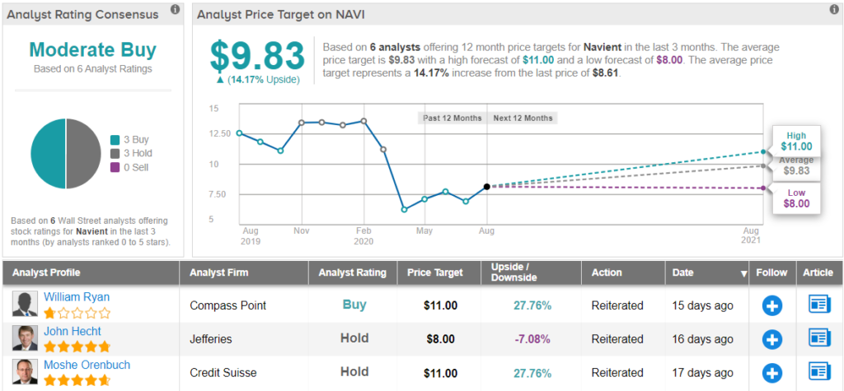Follow John Hecht with plus icon
Screen dimensions: 844x391
pyautogui.click(x=771, y=339)
